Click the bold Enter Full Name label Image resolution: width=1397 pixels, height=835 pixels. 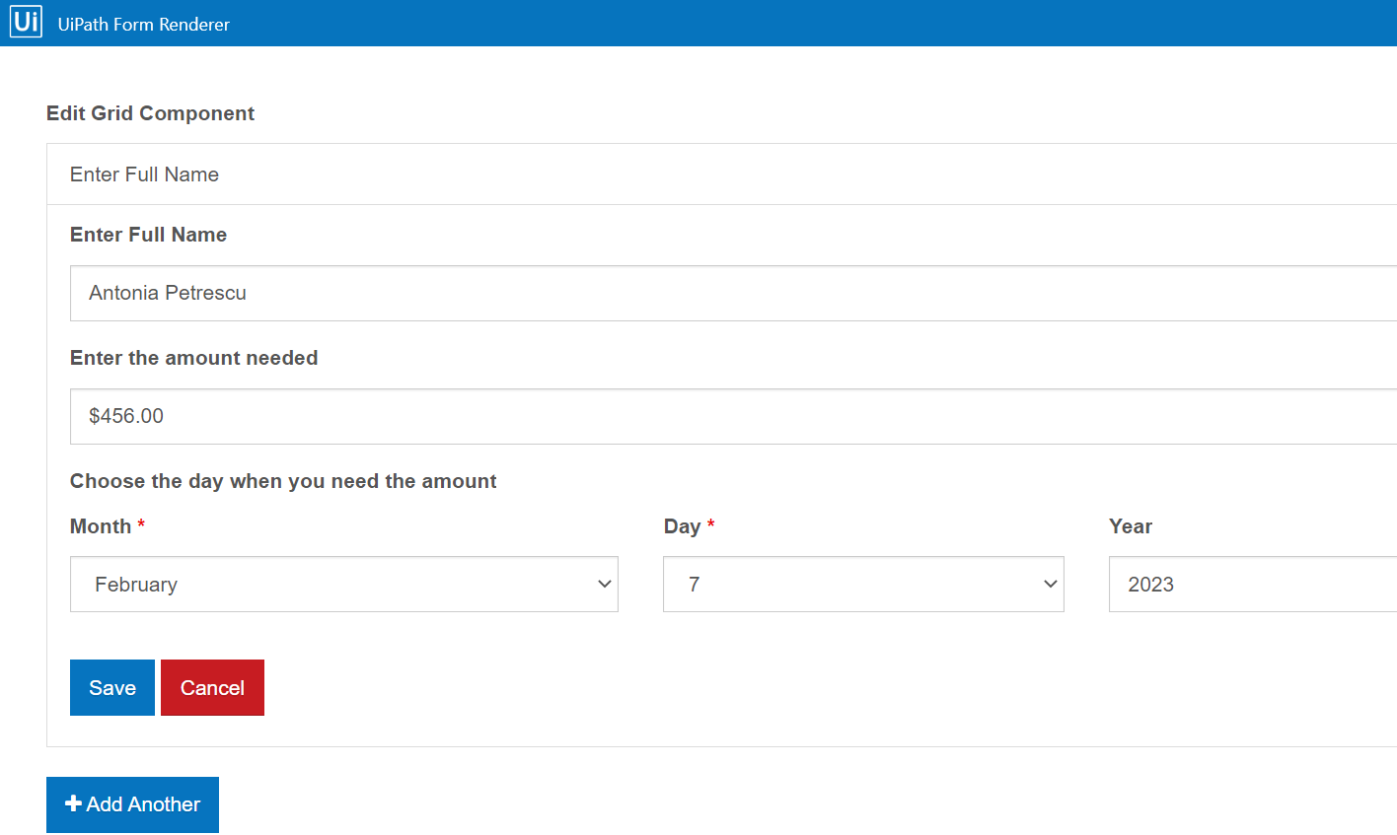click(x=148, y=235)
